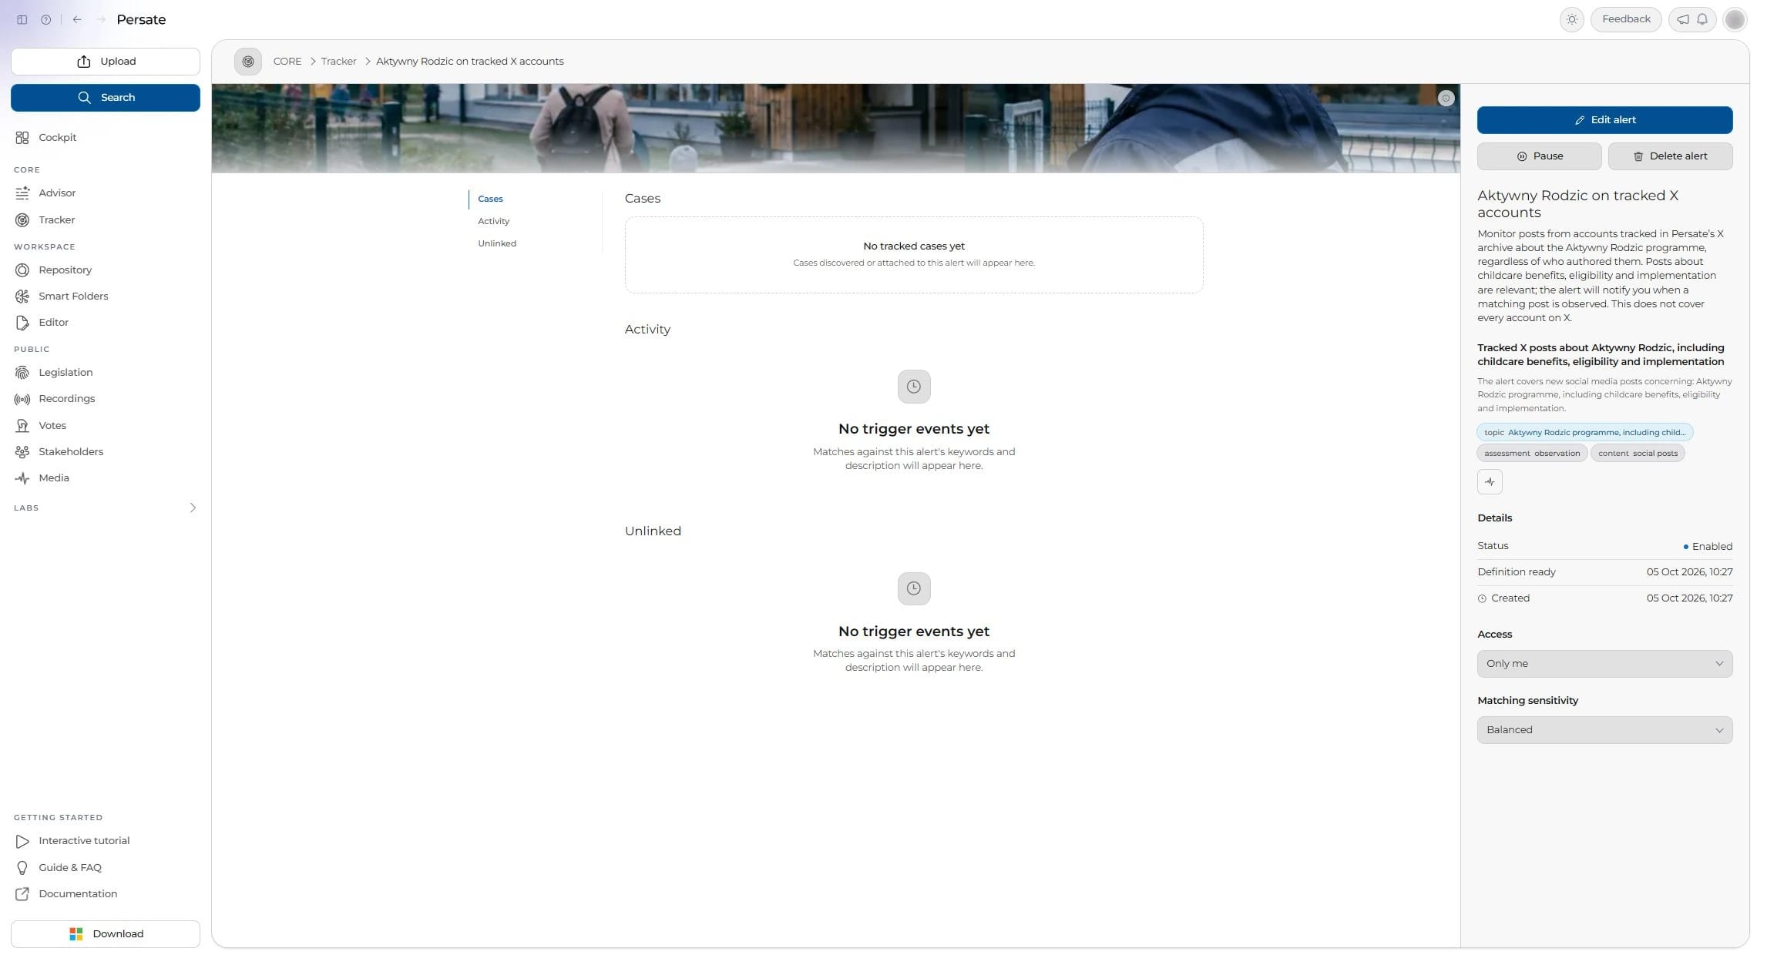Click Tracker in the breadcrumb
1767x965 pixels.
click(x=338, y=62)
